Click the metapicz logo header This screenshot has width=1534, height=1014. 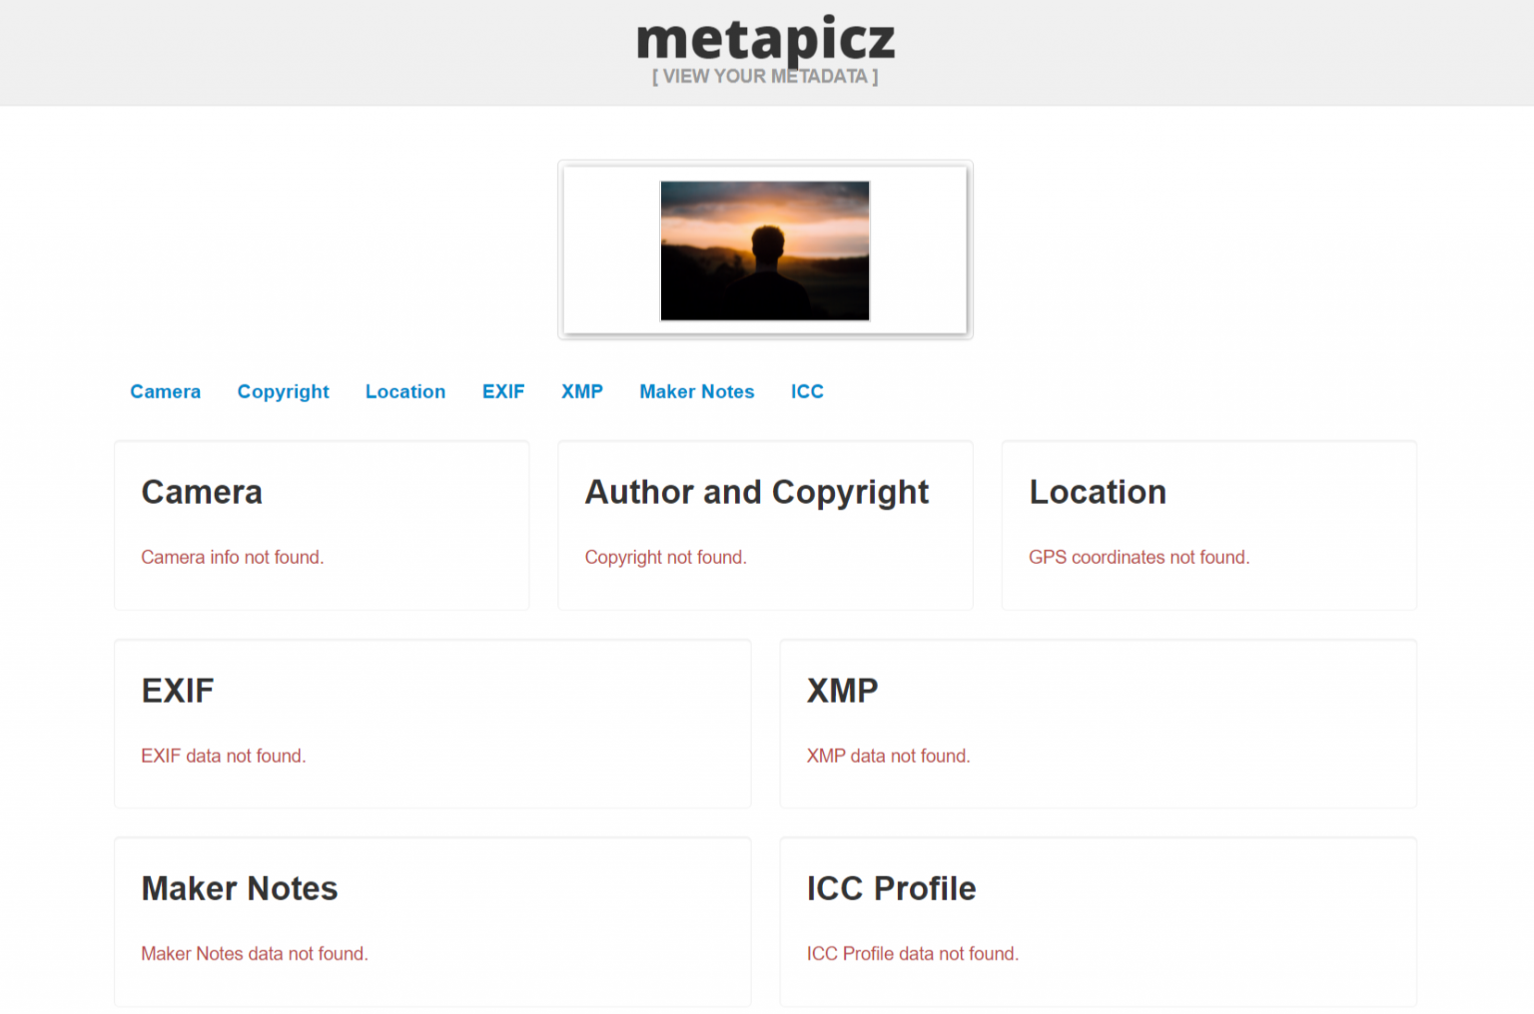tap(764, 40)
